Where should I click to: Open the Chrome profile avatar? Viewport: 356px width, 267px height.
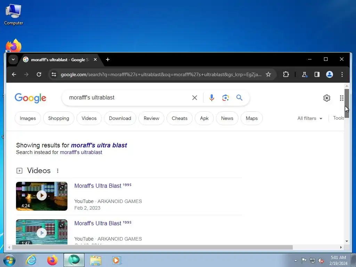[x=330, y=74]
